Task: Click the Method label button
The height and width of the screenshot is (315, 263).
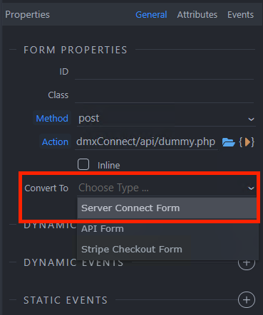Action: click(52, 118)
